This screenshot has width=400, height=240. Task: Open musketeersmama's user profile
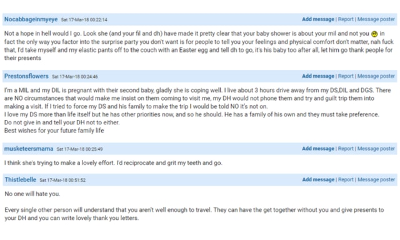point(29,149)
